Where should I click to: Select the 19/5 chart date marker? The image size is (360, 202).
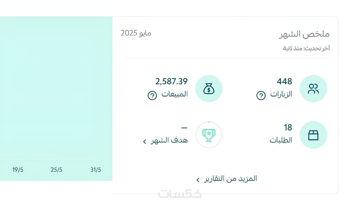[x=18, y=170]
